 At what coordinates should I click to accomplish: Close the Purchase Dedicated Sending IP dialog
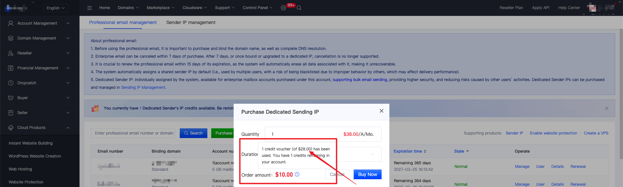click(x=382, y=111)
